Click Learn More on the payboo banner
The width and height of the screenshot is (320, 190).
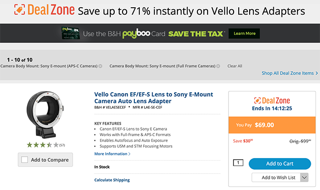(x=245, y=34)
